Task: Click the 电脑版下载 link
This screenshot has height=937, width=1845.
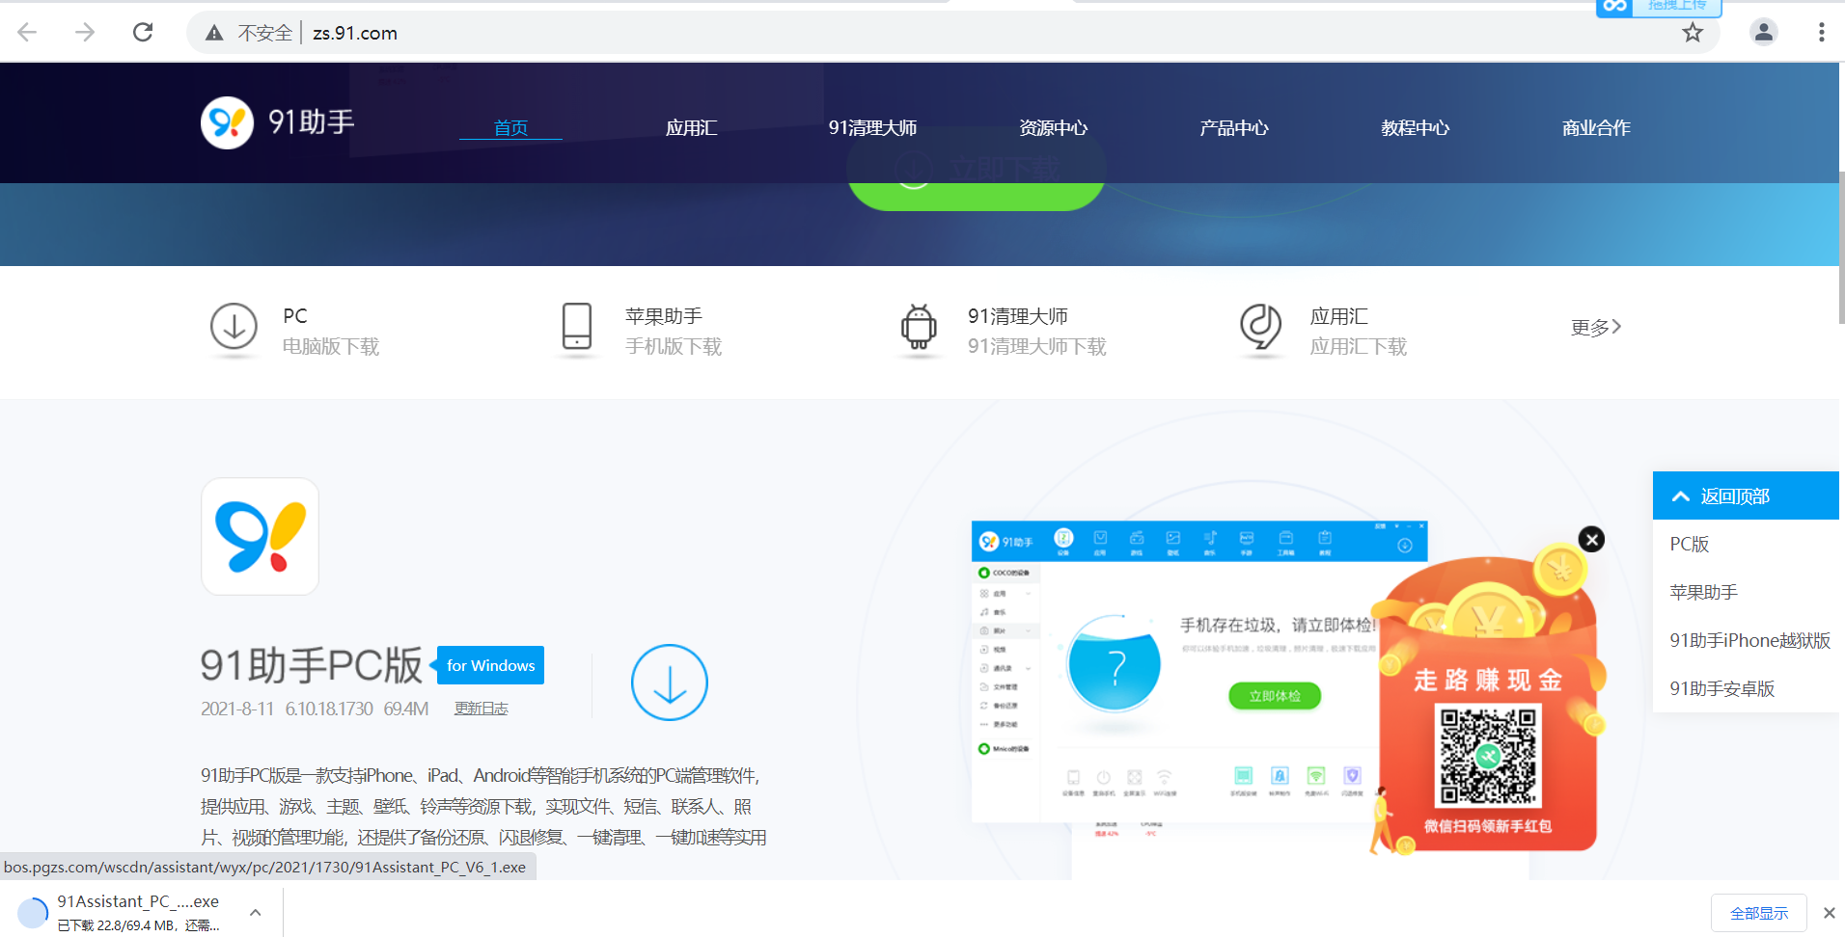Action: tap(331, 346)
